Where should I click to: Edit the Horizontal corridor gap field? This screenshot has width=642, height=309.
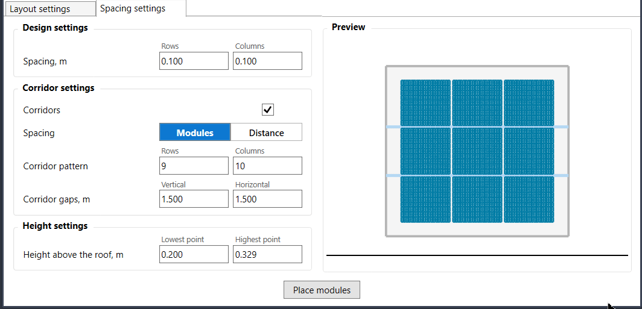(267, 199)
